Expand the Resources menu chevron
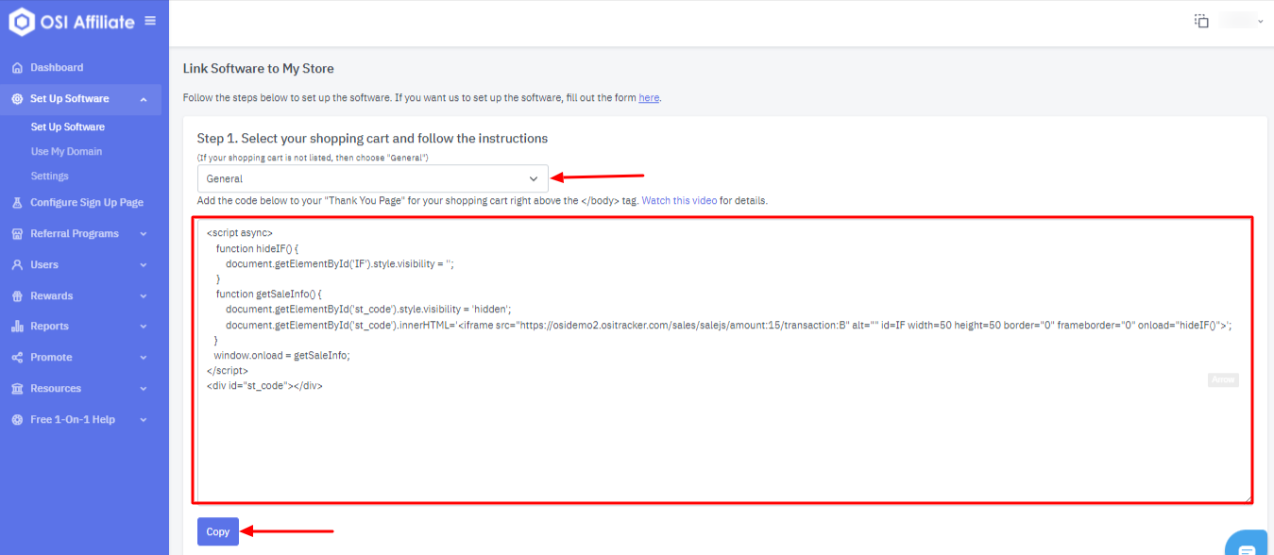 click(144, 389)
